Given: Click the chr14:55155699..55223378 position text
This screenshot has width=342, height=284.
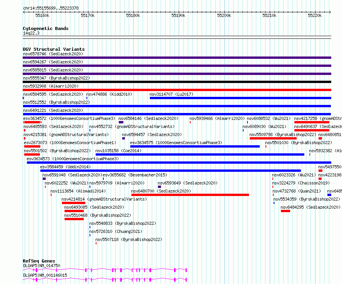Looking at the screenshot, I should pyautogui.click(x=51, y=8).
